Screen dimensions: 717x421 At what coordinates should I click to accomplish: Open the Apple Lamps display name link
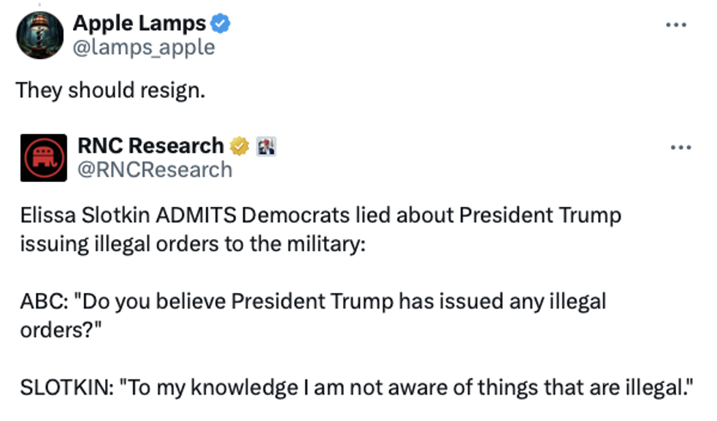click(139, 23)
